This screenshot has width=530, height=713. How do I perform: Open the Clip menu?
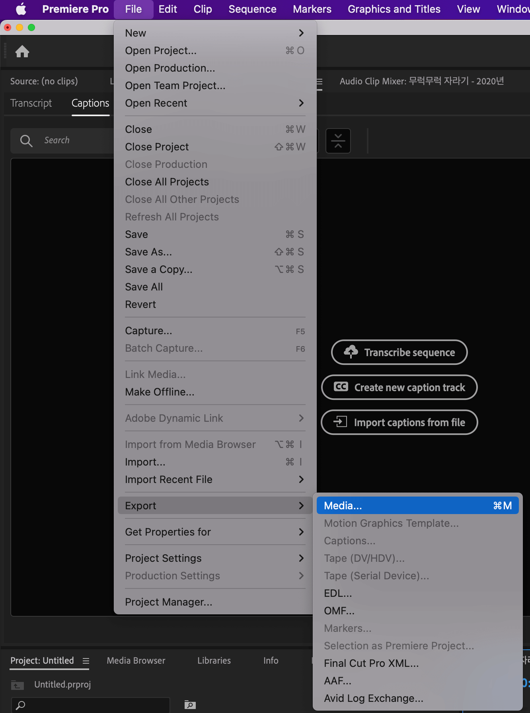pyautogui.click(x=203, y=9)
